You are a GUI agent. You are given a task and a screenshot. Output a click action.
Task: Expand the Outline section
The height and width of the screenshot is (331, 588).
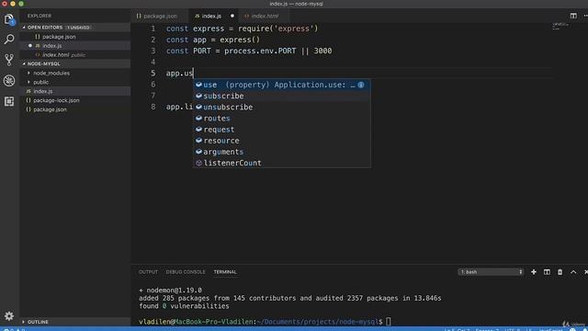75,322
